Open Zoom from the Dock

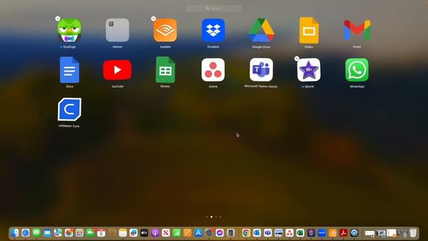[322, 233]
